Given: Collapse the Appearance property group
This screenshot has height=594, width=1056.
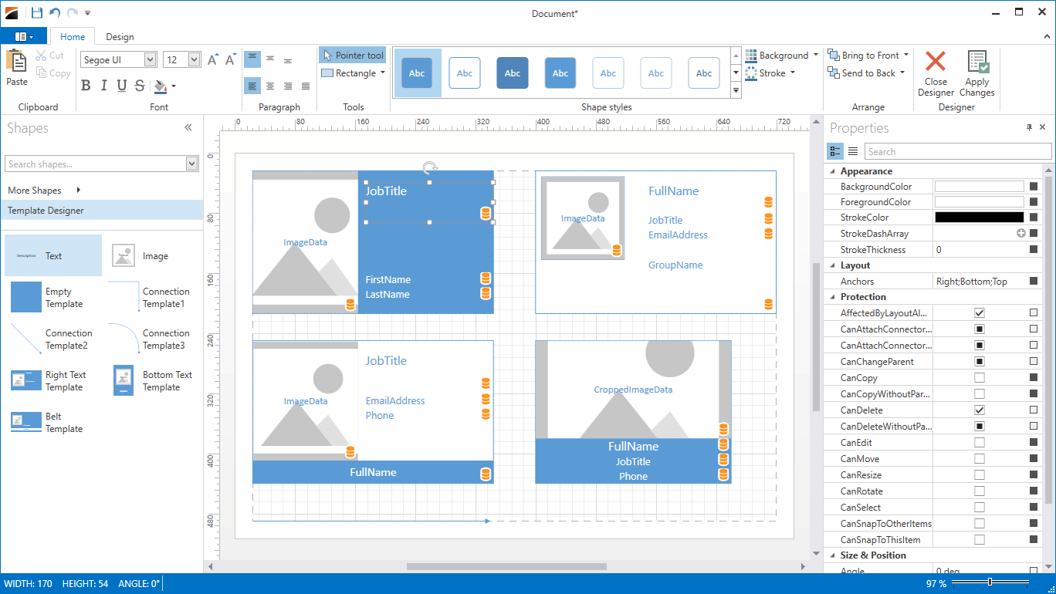Looking at the screenshot, I should [833, 171].
